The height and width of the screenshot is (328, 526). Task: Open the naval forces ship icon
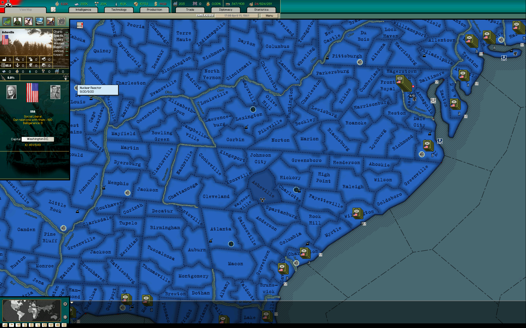click(x=39, y=21)
